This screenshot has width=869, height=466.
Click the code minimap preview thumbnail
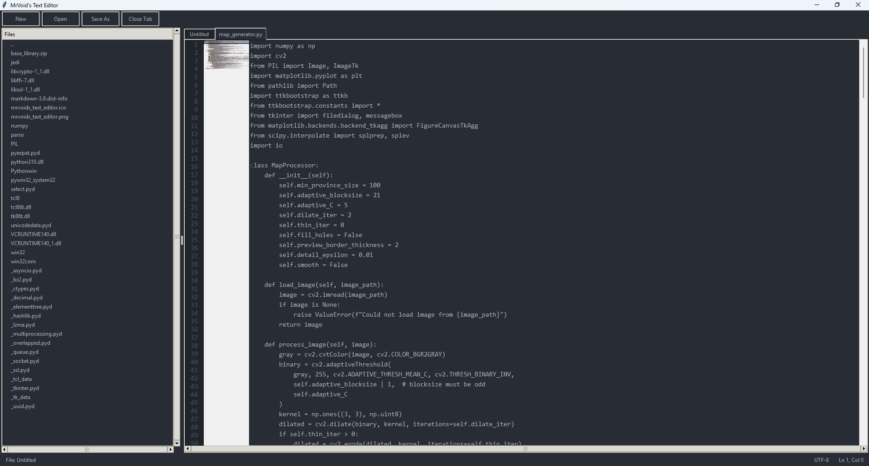[226, 55]
